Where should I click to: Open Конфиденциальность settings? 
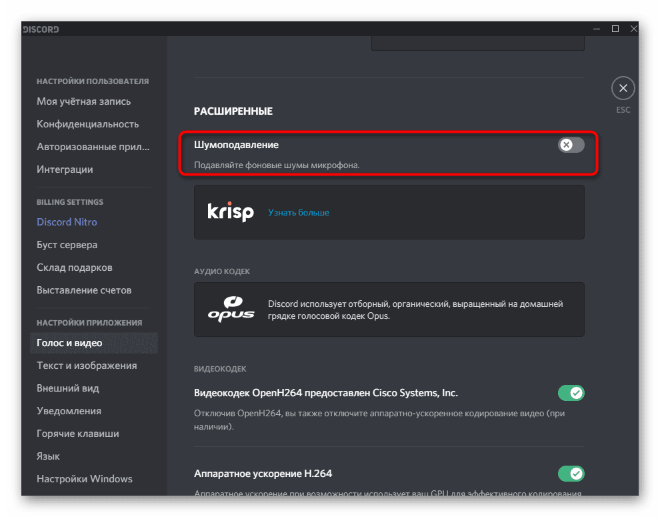pyautogui.click(x=87, y=124)
